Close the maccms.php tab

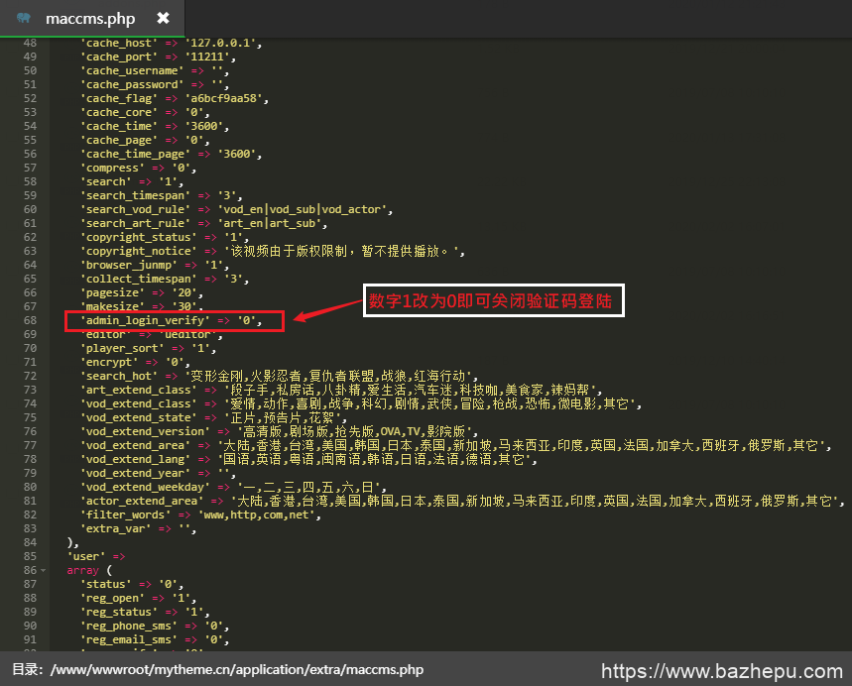click(x=163, y=19)
